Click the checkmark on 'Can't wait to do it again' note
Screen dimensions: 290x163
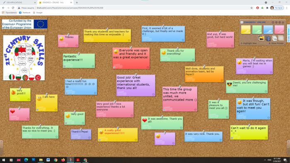(x=266, y=138)
